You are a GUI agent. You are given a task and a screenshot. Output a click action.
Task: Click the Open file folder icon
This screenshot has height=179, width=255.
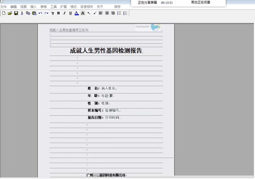pyautogui.click(x=10, y=13)
